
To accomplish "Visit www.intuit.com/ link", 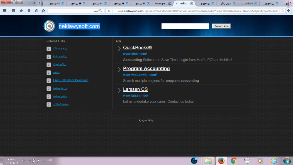I will (x=135, y=54).
